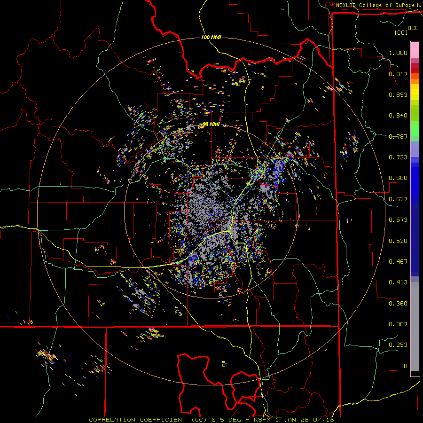Click the 0.413 legend value
Screen dimensions: 423x423
(398, 282)
